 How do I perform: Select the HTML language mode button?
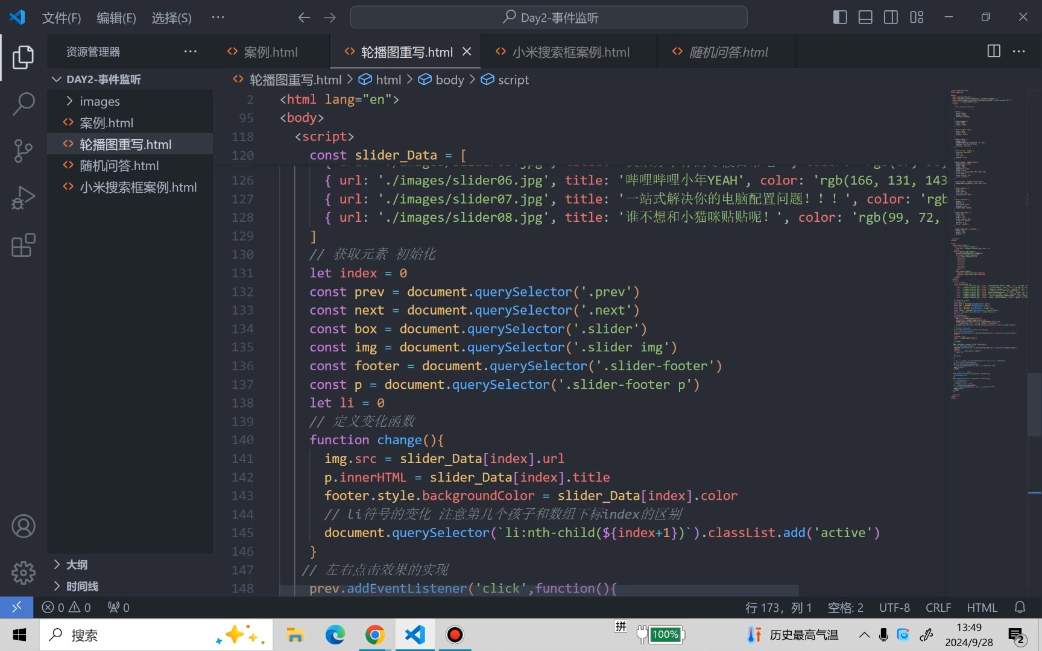click(982, 608)
